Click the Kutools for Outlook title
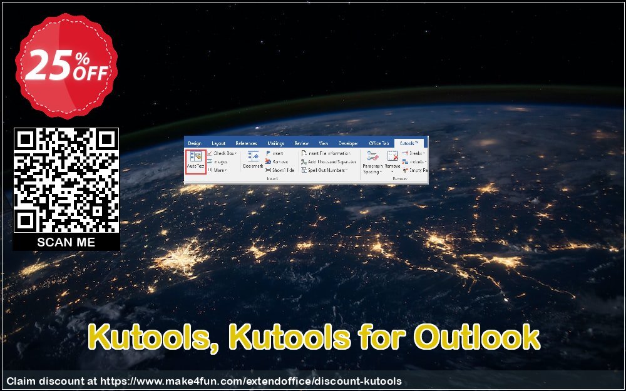The width and height of the screenshot is (626, 391). (x=314, y=337)
